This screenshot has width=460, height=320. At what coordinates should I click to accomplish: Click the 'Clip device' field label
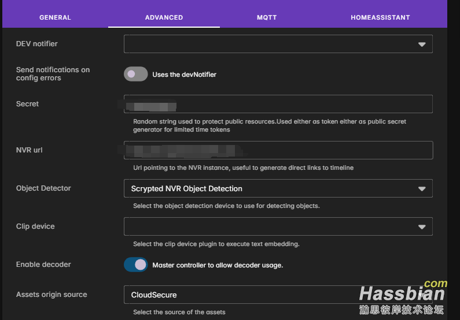point(35,226)
